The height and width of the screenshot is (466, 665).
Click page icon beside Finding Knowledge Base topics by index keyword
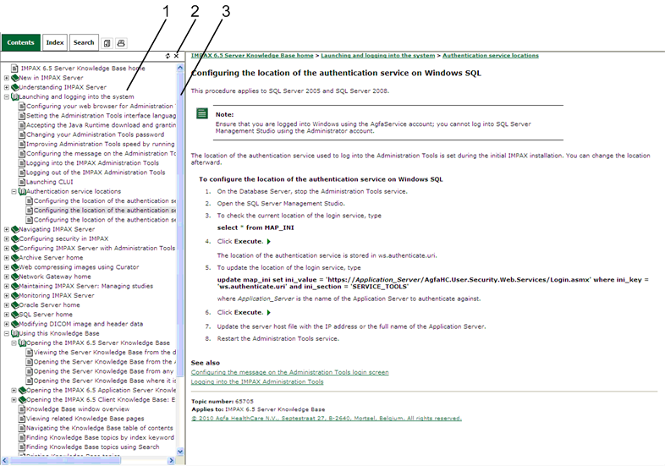tap(22, 437)
